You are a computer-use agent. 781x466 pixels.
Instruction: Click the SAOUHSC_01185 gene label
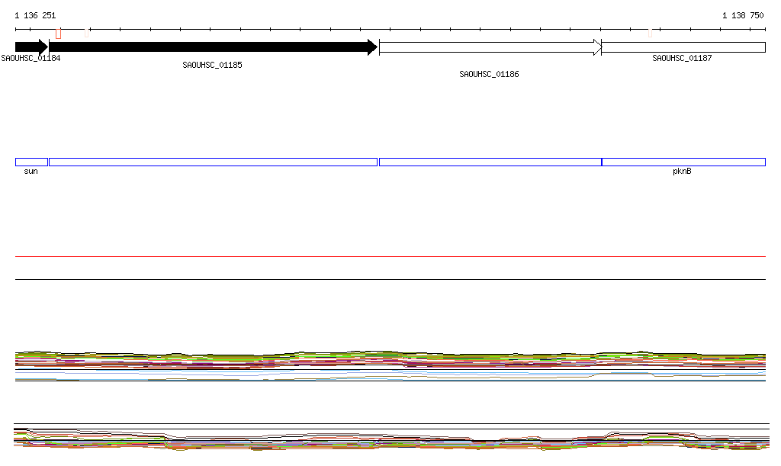[x=212, y=66]
